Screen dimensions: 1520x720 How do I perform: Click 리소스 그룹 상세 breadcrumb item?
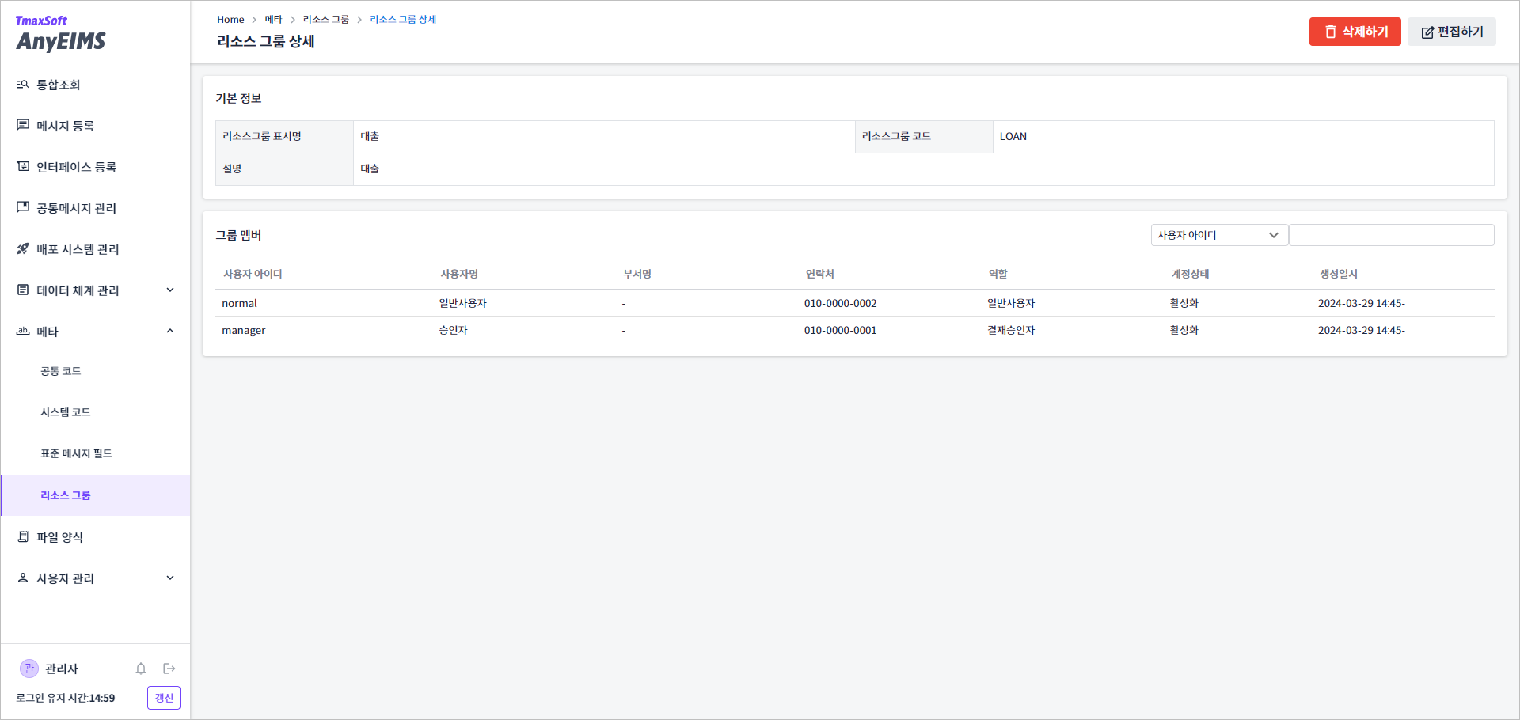tap(403, 20)
